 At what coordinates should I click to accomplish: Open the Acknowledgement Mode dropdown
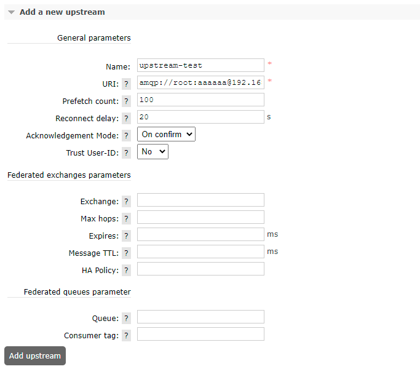click(166, 134)
